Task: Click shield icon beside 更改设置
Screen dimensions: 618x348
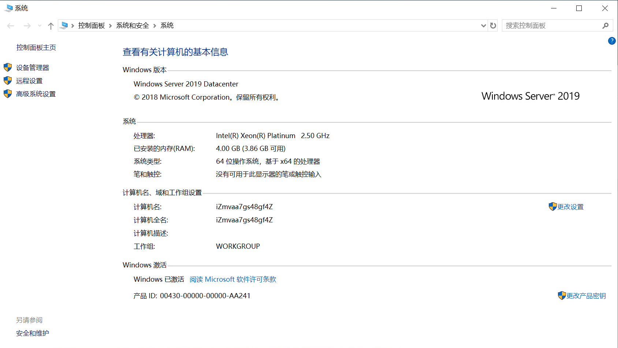Action: click(552, 207)
